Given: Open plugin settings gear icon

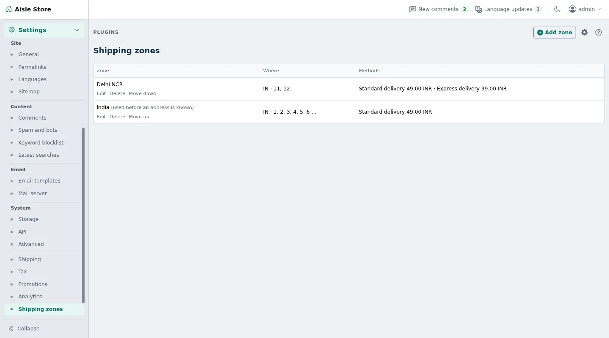Looking at the screenshot, I should 584,32.
